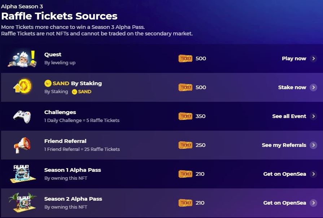
Task: Click Get on OpenSea for Season 2
Action: [284, 203]
